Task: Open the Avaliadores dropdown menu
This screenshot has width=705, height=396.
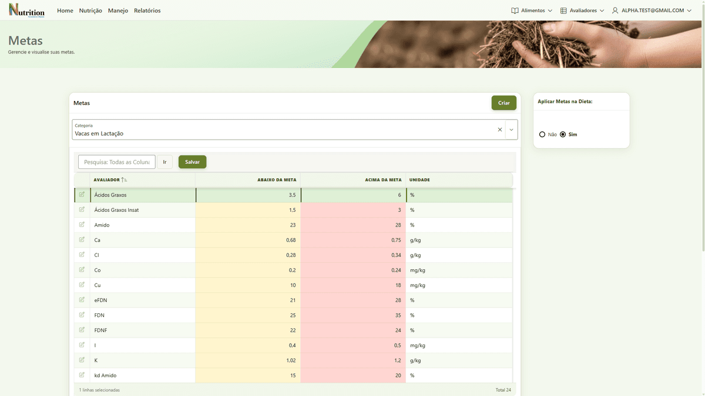Action: [x=582, y=11]
